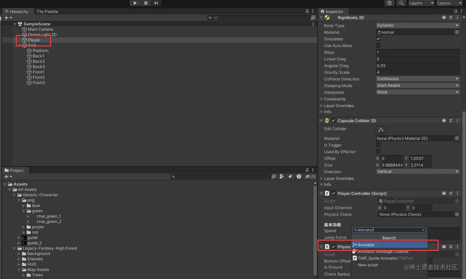Open the collider Direction dropdown
Viewport: 466px width, 279px height.
(418, 172)
